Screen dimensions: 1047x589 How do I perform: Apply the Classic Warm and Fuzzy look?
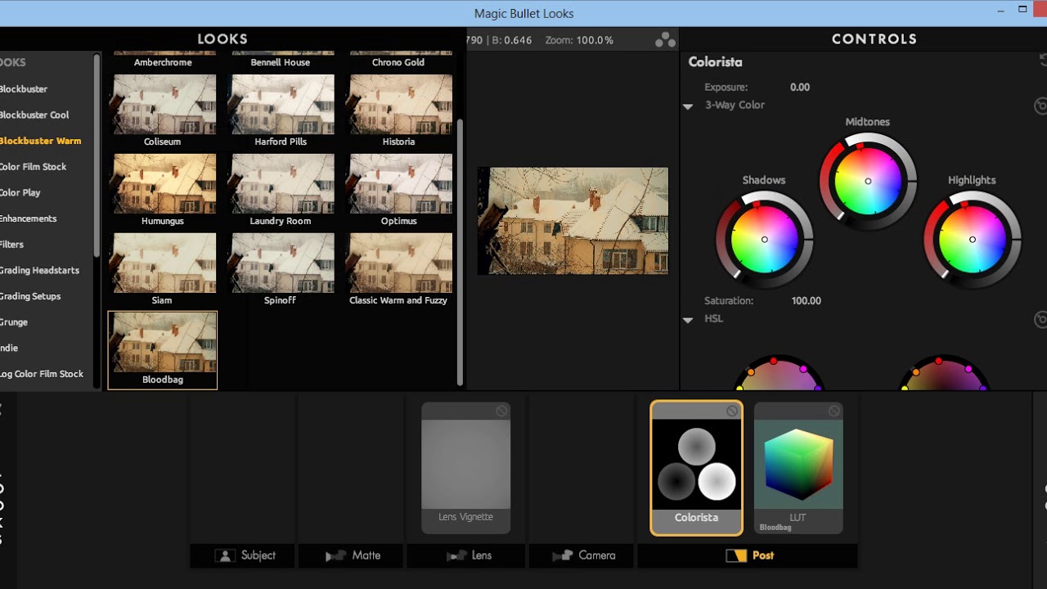(400, 270)
